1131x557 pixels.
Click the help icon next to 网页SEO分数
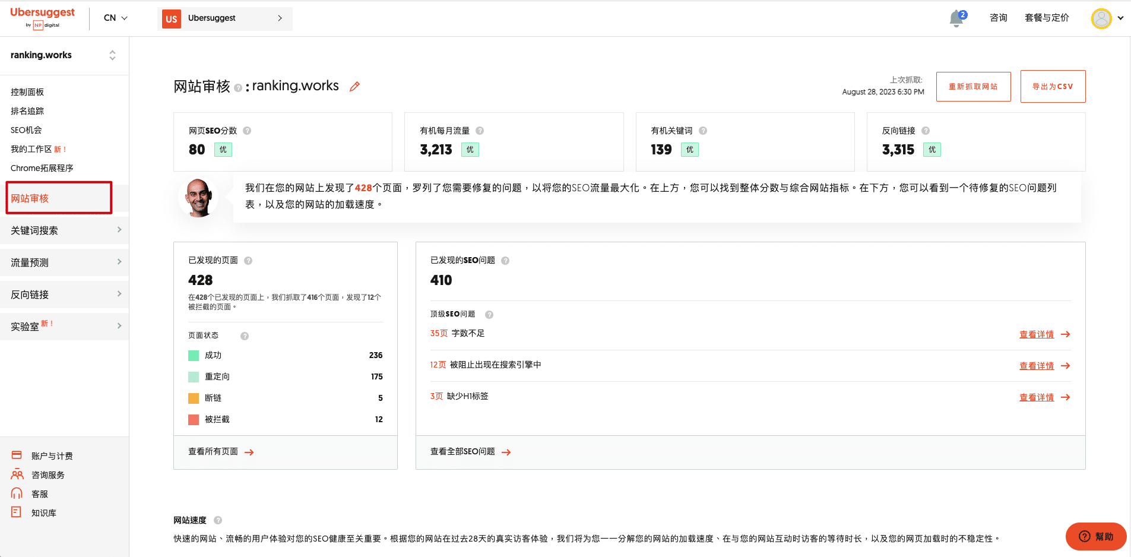[x=247, y=131]
